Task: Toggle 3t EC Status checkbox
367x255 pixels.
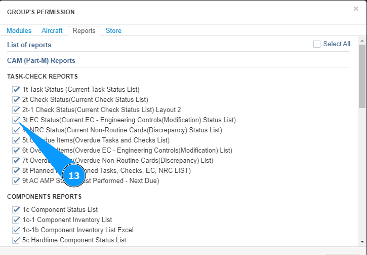Action: coord(16,120)
